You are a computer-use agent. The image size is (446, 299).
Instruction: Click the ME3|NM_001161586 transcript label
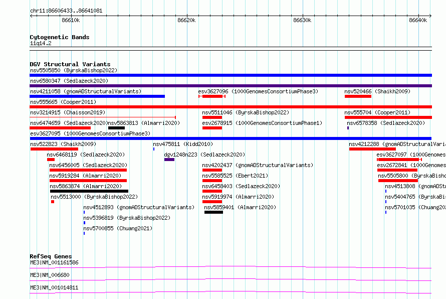[x=54, y=262]
